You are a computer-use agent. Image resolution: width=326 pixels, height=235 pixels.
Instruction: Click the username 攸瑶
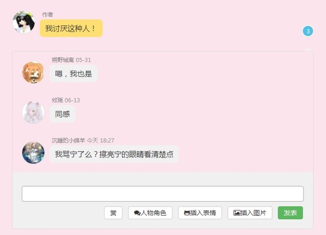[57, 100]
